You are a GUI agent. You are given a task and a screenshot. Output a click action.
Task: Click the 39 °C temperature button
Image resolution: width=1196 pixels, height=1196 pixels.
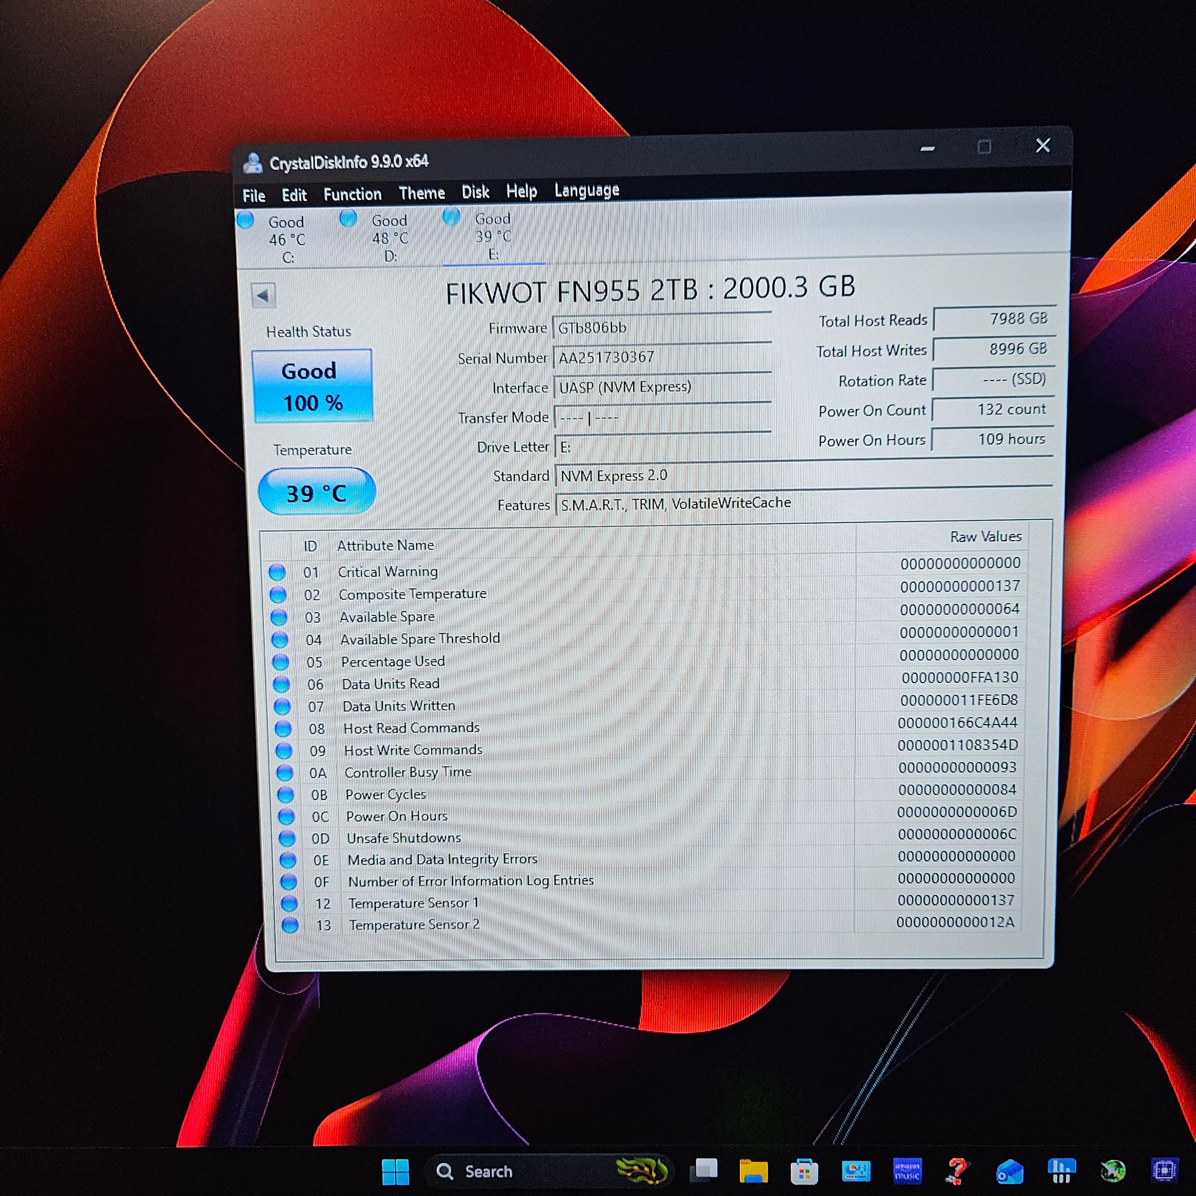(x=317, y=493)
